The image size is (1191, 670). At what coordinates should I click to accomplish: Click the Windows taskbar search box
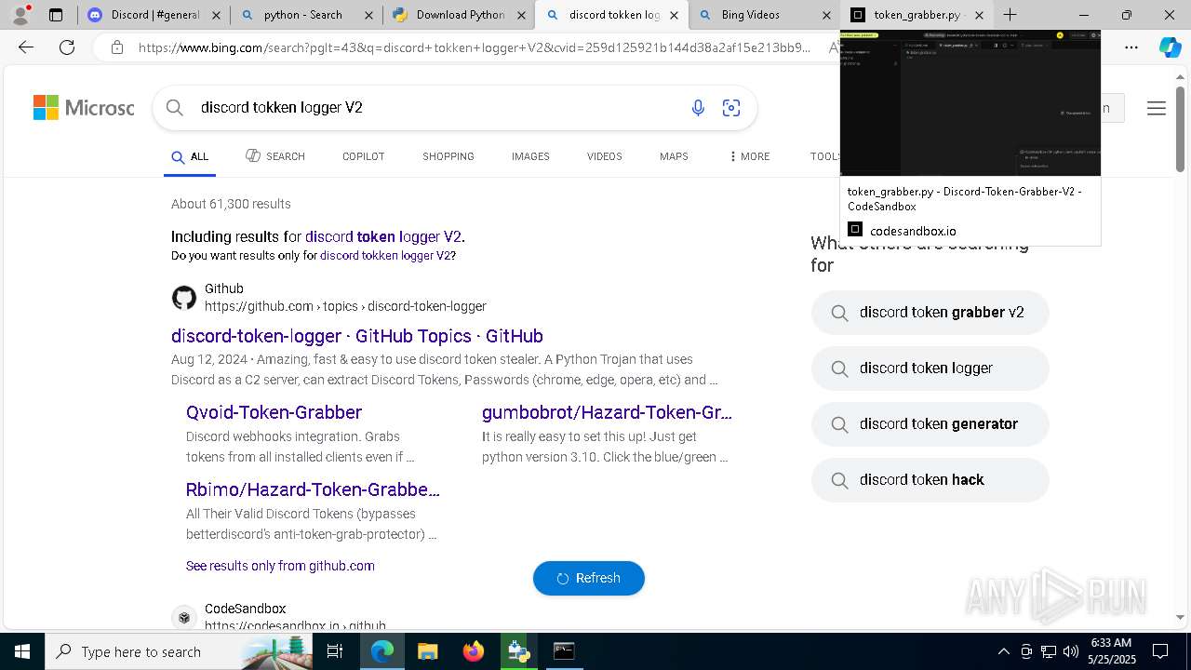(x=180, y=651)
